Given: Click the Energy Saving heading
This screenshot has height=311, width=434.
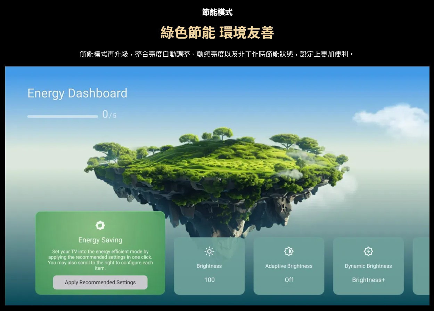Looking at the screenshot, I should (x=100, y=240).
